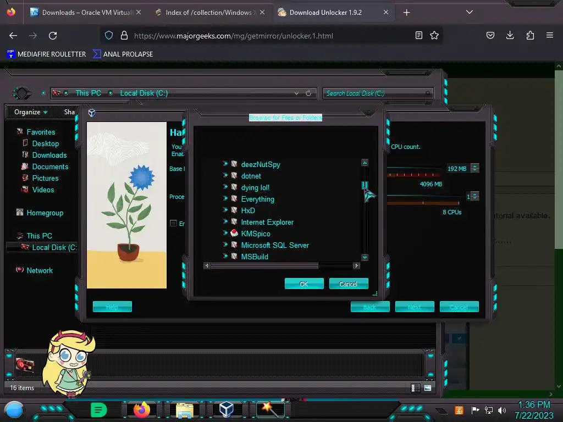This screenshot has height=422, width=563.
Task: Save page to Pocket icon
Action: (x=490, y=35)
